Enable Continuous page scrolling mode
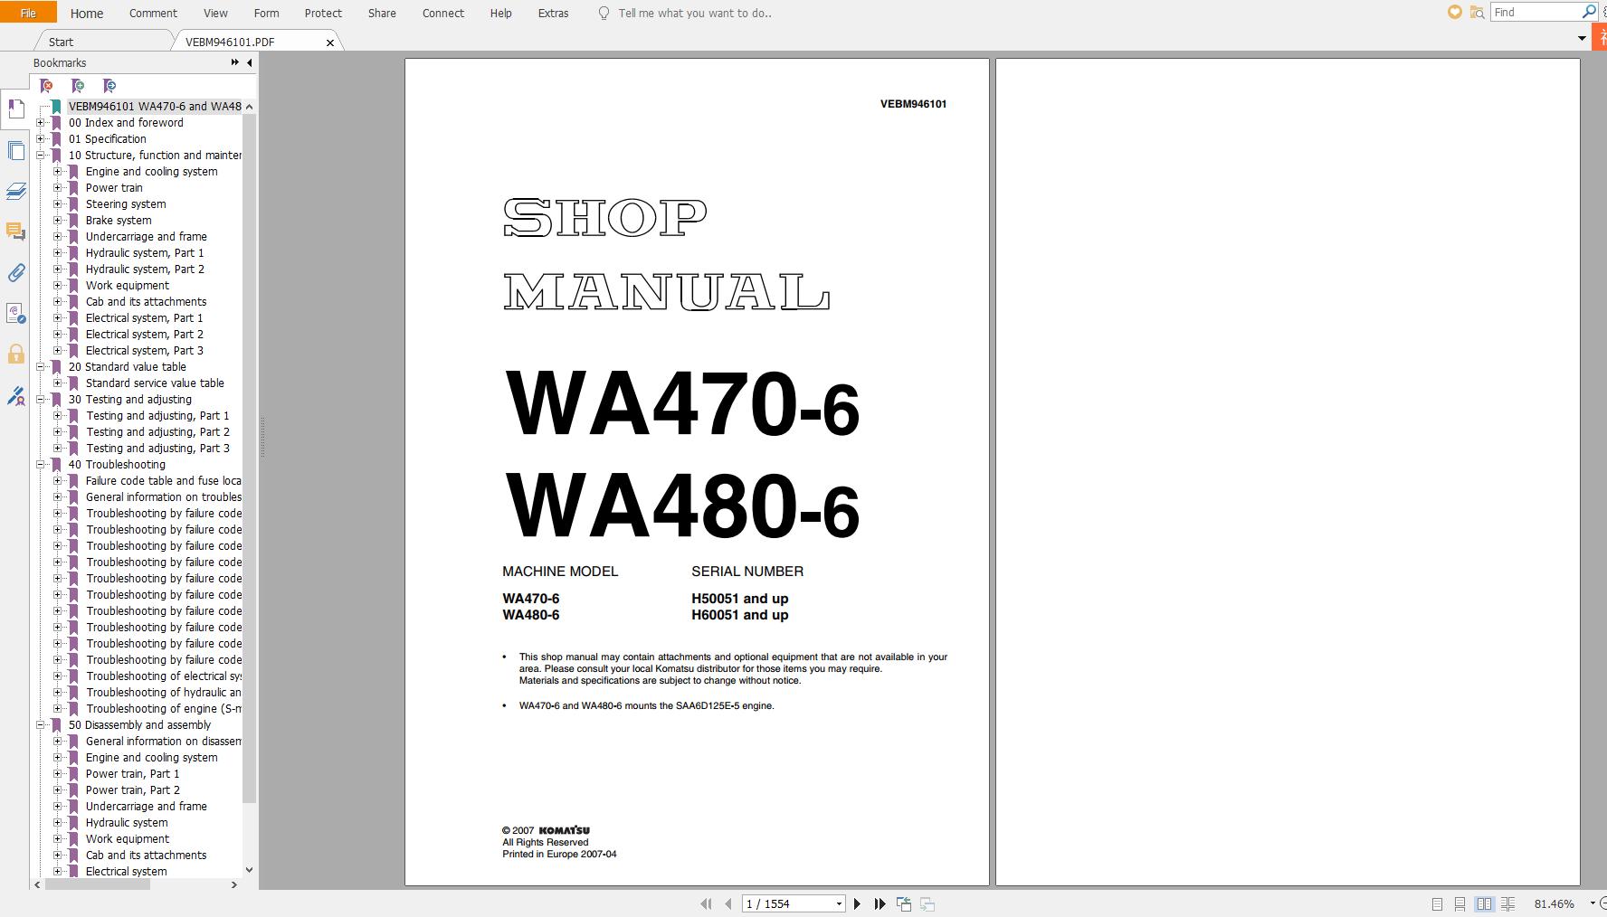Screen dimensions: 1607x917 coord(1460,903)
